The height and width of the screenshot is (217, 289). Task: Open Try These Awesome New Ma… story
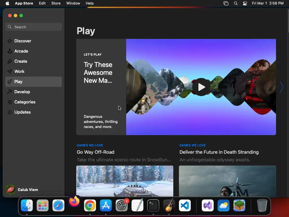[98, 73]
